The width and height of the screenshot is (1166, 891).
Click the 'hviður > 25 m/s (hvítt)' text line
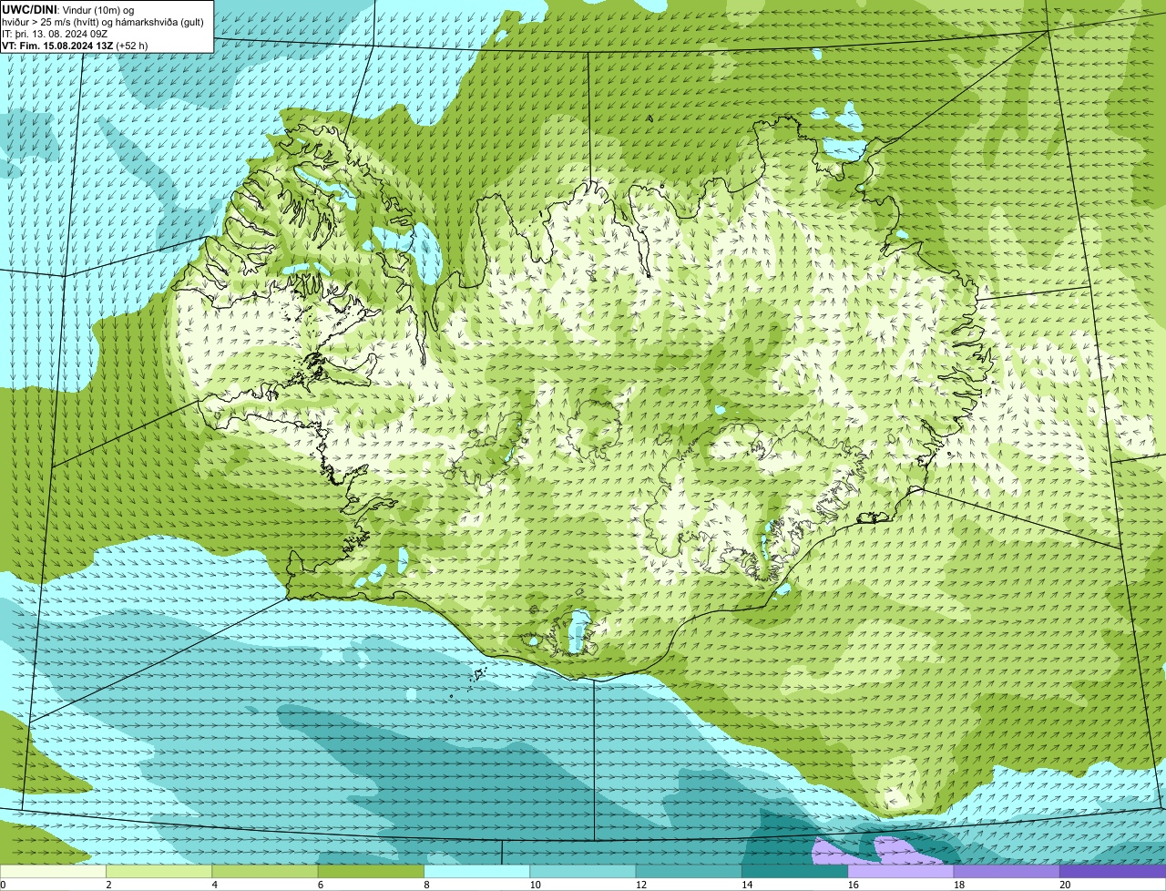pos(105,22)
